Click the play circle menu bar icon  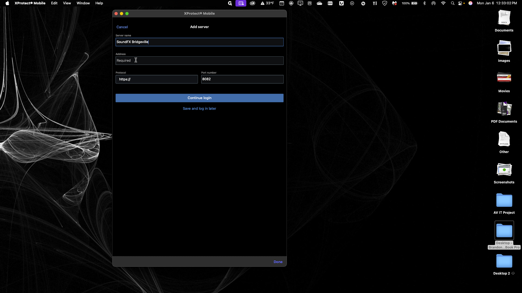(352, 3)
